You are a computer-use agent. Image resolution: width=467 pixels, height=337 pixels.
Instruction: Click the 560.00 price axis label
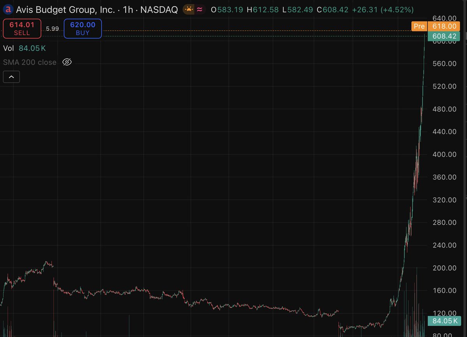tap(444, 63)
